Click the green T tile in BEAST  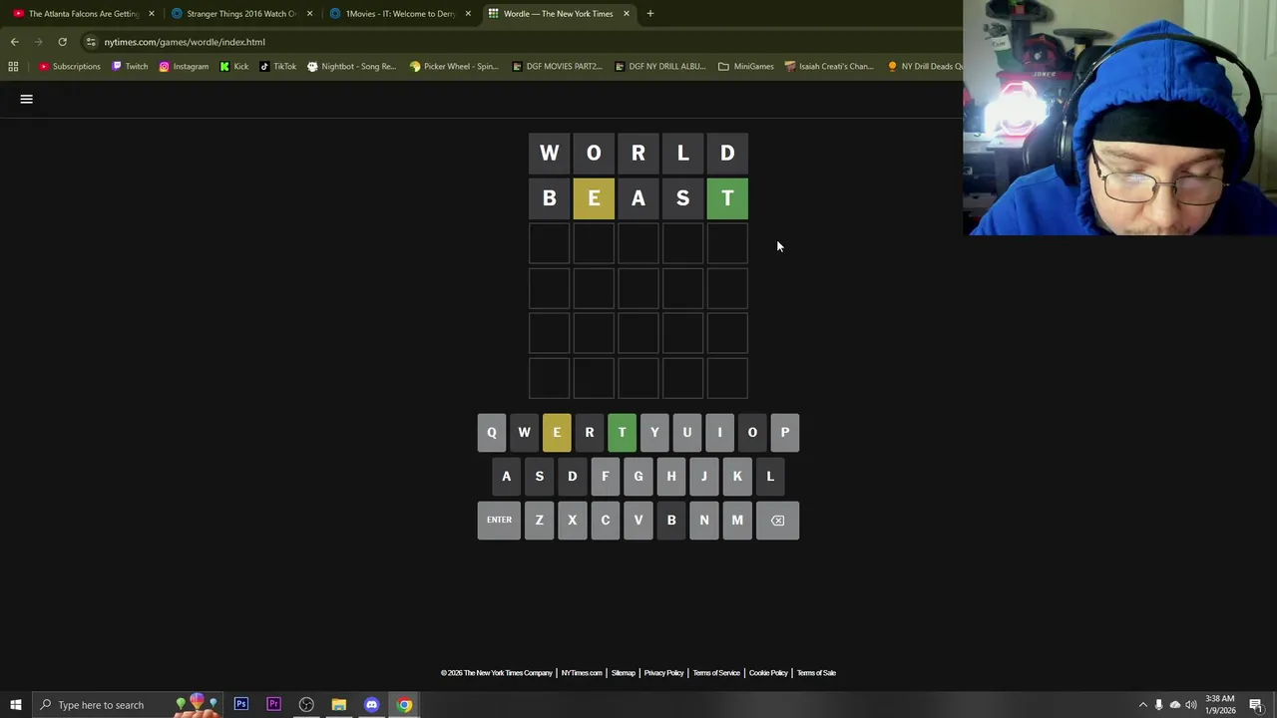pos(727,198)
